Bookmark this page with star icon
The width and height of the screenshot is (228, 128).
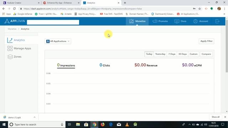tap(199, 9)
